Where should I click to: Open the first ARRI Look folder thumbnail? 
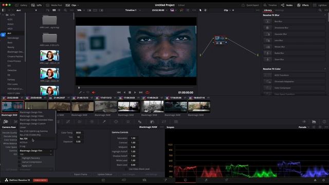49,21
